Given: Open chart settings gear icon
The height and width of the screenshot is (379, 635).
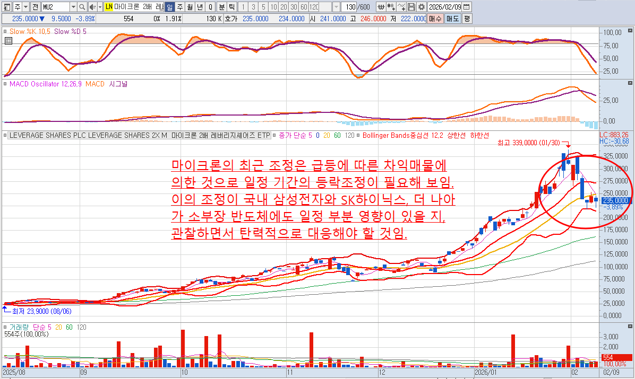Looking at the screenshot, I should pos(421,7).
